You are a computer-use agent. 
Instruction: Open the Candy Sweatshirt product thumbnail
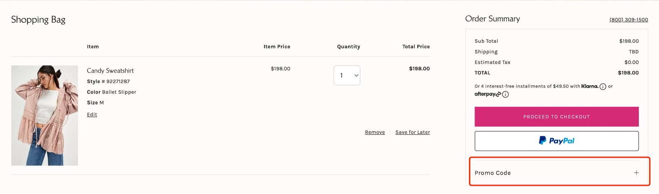pos(44,115)
